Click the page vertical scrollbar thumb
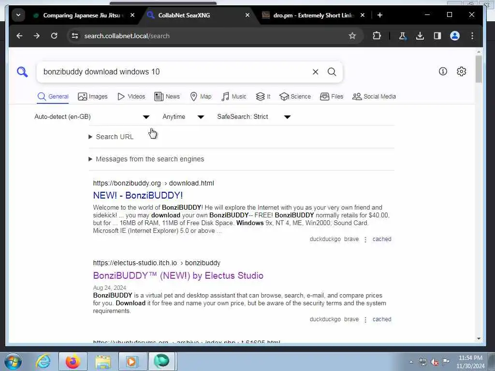The width and height of the screenshot is (495, 371). (x=479, y=69)
